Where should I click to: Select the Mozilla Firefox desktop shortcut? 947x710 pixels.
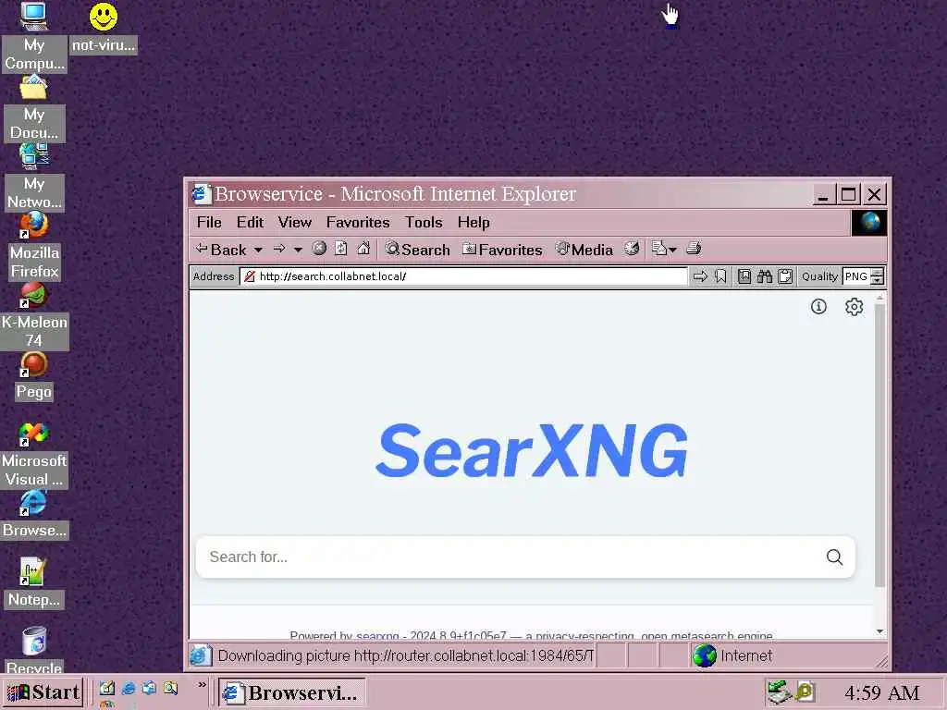[x=34, y=246]
